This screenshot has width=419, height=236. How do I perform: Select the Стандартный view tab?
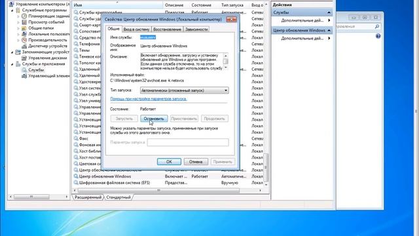[118, 197]
